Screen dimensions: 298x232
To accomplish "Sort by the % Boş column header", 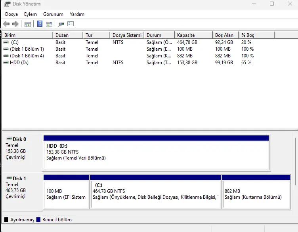I will (257, 35).
